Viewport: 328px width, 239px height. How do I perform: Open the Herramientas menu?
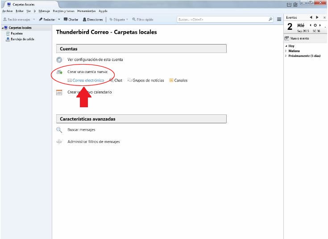87,11
